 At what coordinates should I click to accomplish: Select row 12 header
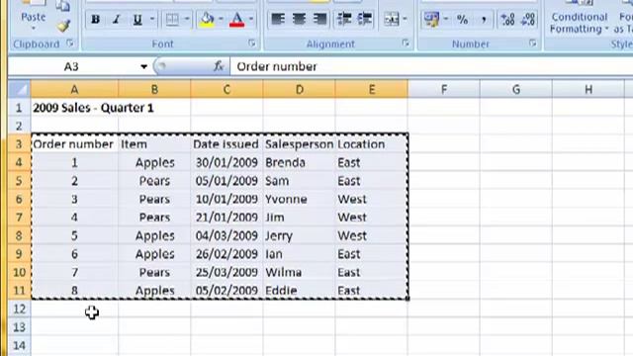(19, 309)
